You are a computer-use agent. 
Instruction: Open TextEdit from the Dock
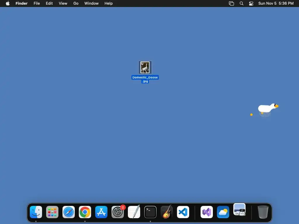coord(134,212)
